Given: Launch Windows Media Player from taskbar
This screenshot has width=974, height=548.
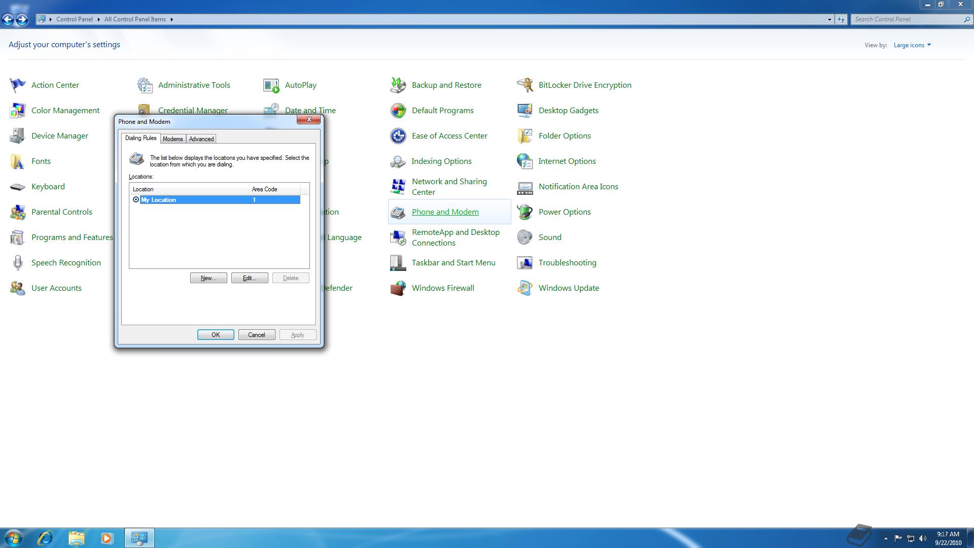Looking at the screenshot, I should point(107,538).
